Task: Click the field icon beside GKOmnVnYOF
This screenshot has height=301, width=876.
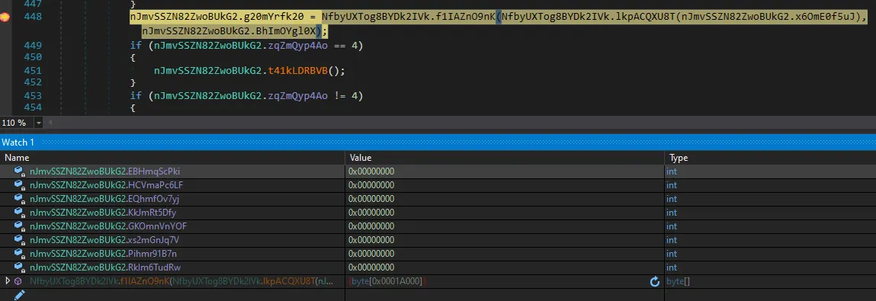Action: (19, 226)
